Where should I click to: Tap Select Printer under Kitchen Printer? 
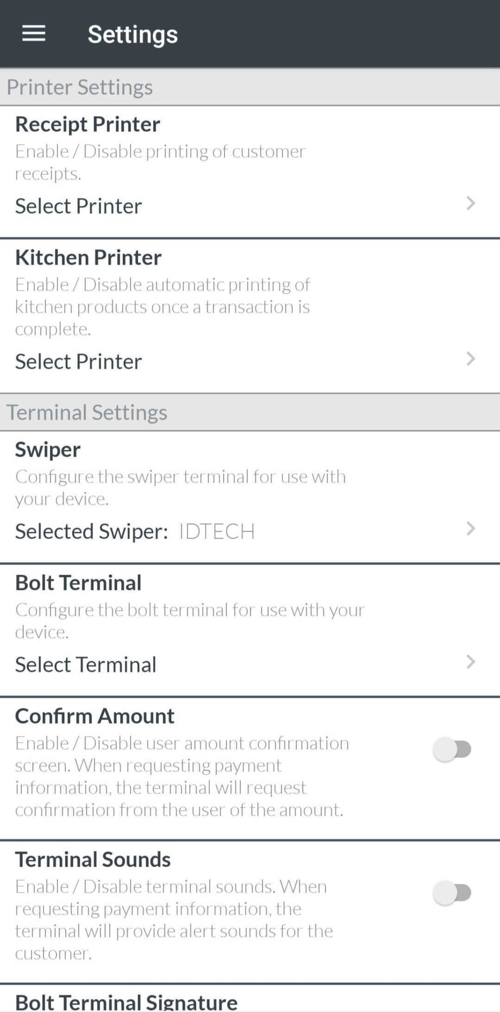(79, 362)
